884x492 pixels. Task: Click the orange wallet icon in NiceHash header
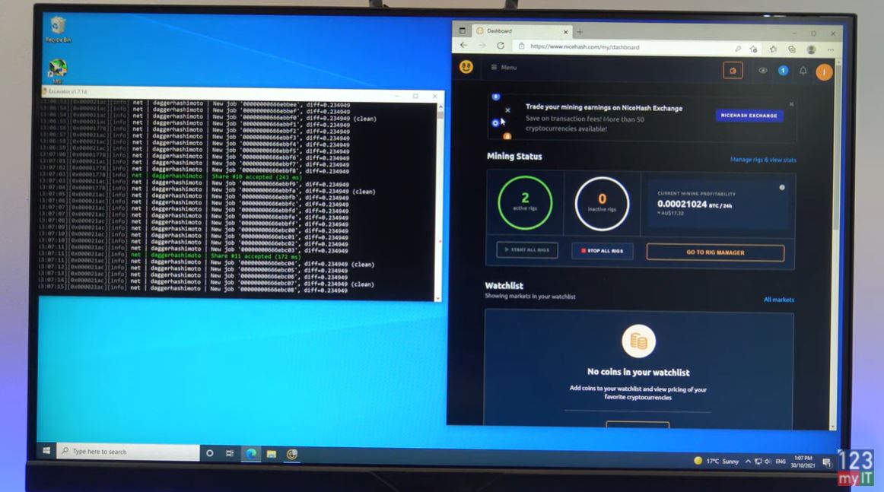tap(733, 71)
